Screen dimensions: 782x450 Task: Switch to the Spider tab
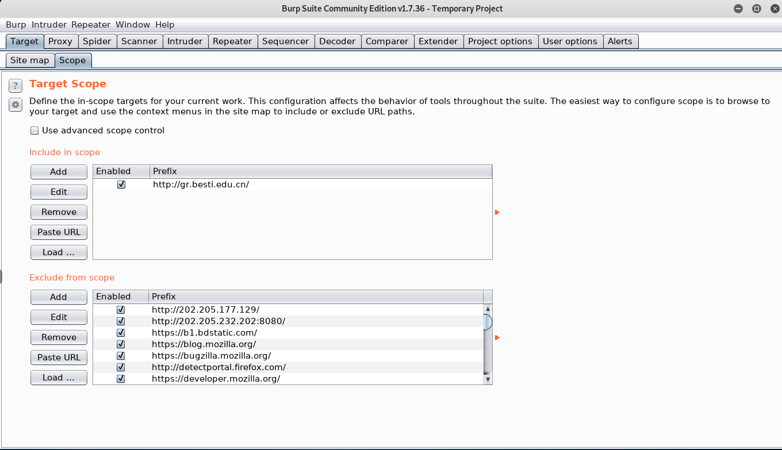tap(97, 41)
